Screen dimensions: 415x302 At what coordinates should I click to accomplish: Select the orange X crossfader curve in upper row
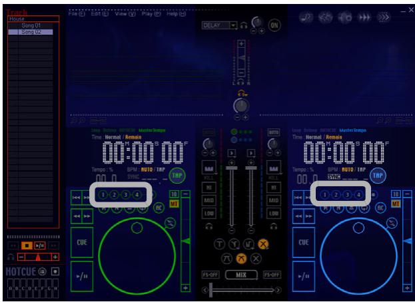coord(263,244)
